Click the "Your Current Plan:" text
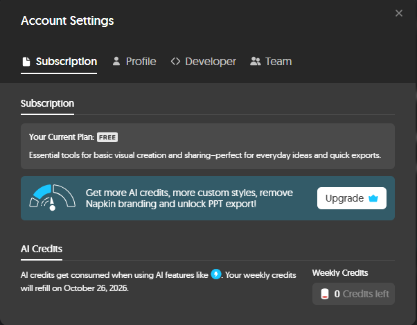Screen dimensions: 417x325 point(62,137)
